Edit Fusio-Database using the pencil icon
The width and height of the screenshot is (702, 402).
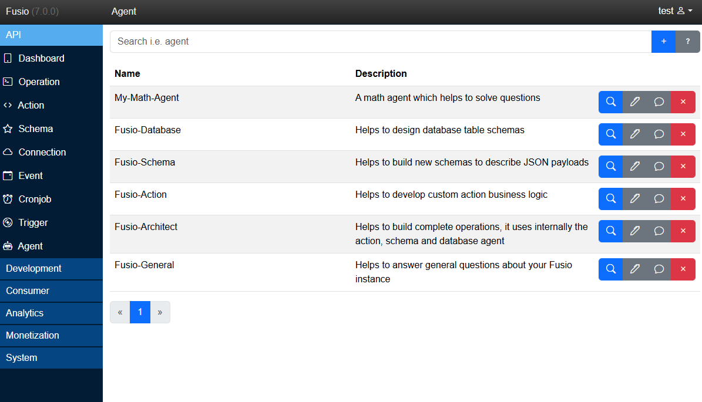click(x=634, y=134)
